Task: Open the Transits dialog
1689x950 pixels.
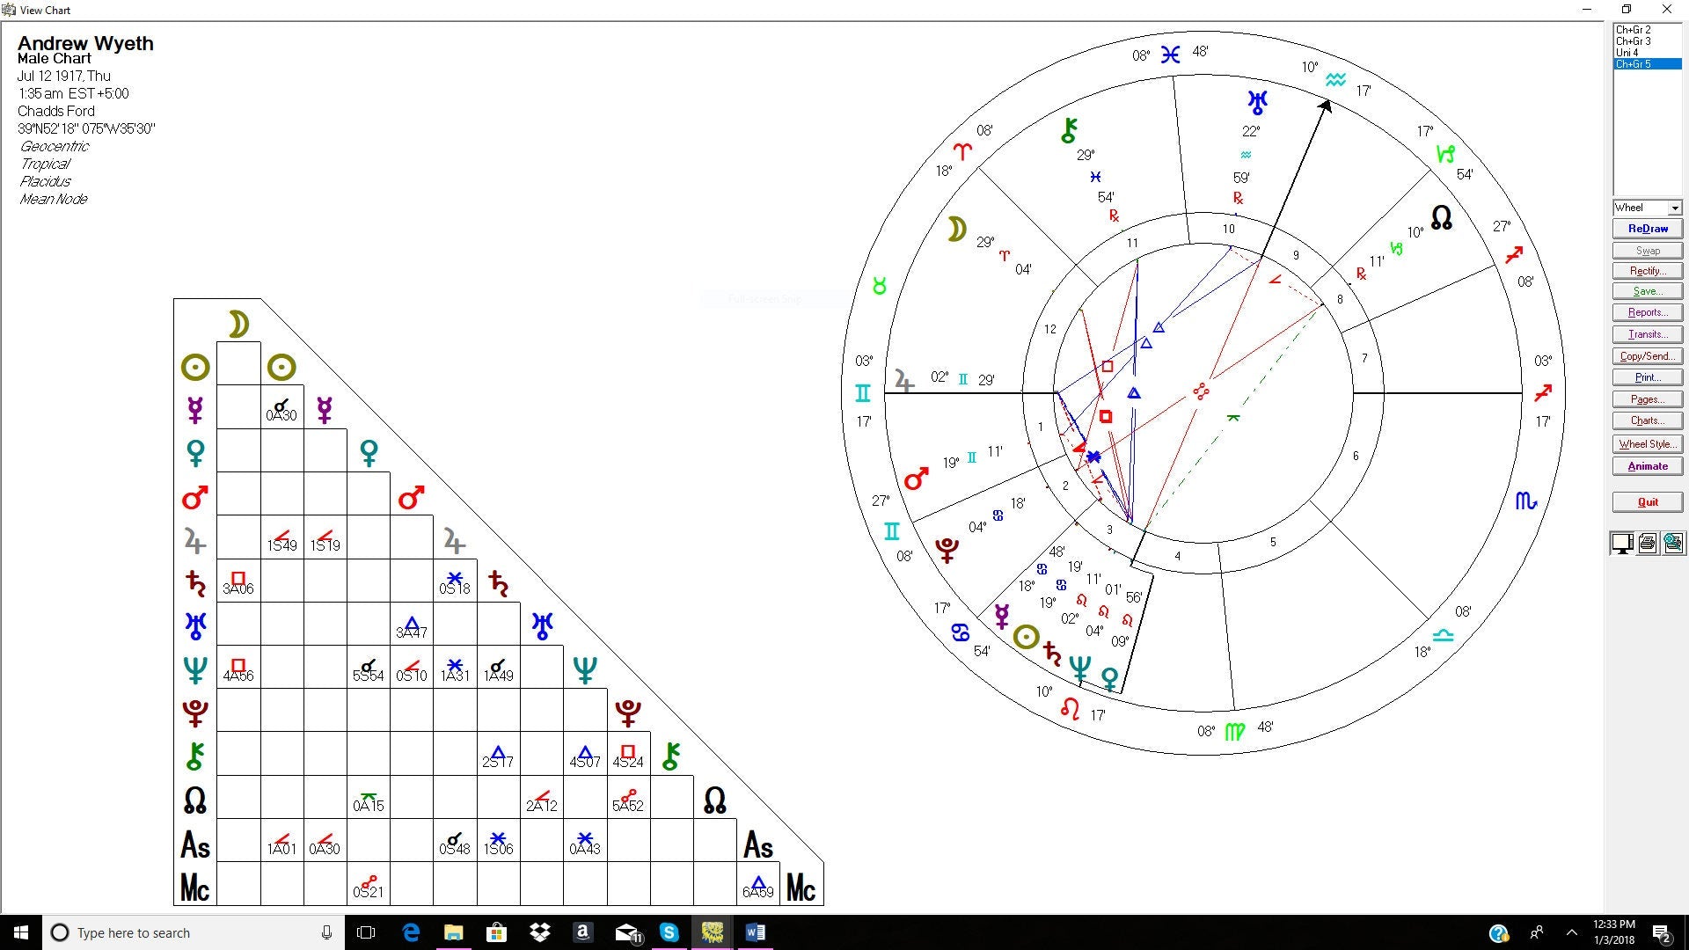Action: tap(1648, 334)
